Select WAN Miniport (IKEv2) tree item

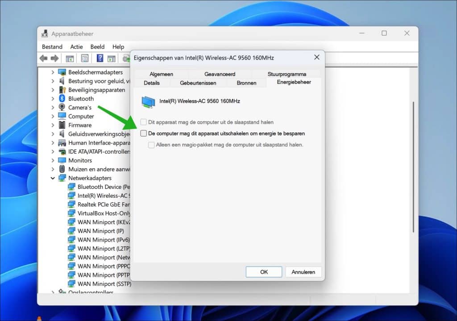pyautogui.click(x=104, y=222)
